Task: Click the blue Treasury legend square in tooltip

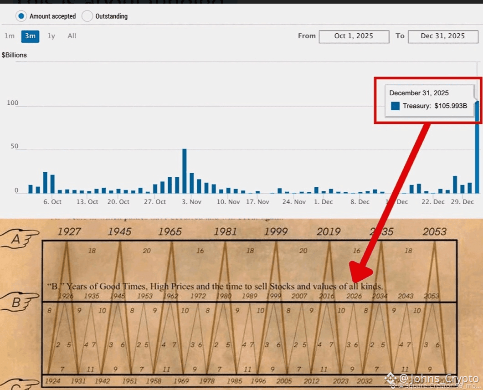Action: (x=395, y=106)
